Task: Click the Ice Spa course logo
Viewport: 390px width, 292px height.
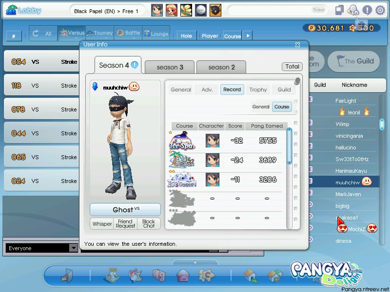Action: coord(182,141)
